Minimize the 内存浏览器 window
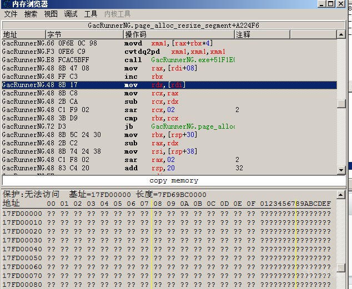Viewport: 352px width, 289px height. (321, 4)
